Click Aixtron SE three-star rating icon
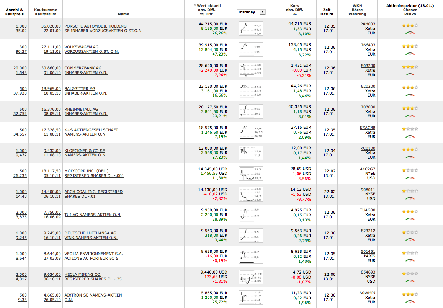Screen dimensions: 443x308 pos(410,294)
